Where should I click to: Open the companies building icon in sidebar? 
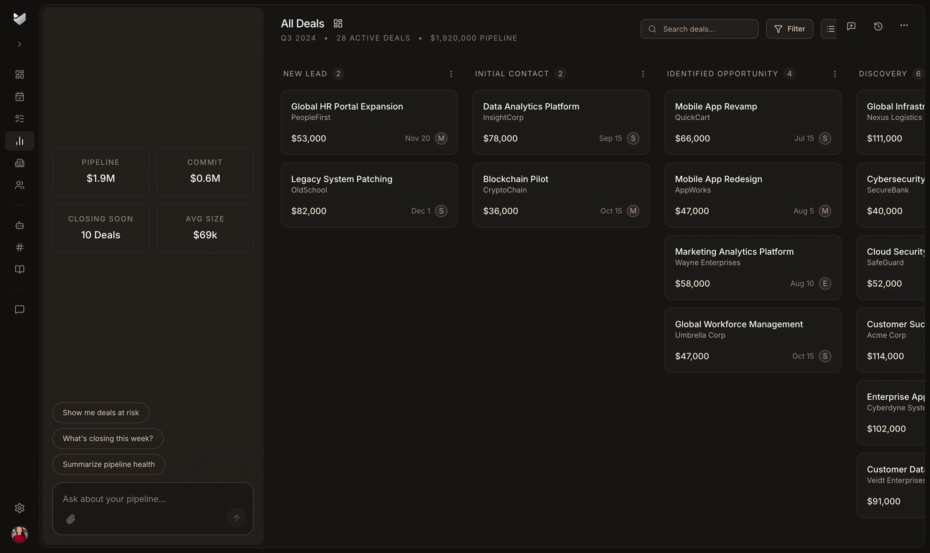point(19,163)
